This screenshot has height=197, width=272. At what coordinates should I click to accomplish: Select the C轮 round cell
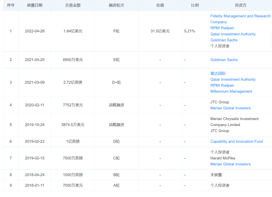[116, 158]
